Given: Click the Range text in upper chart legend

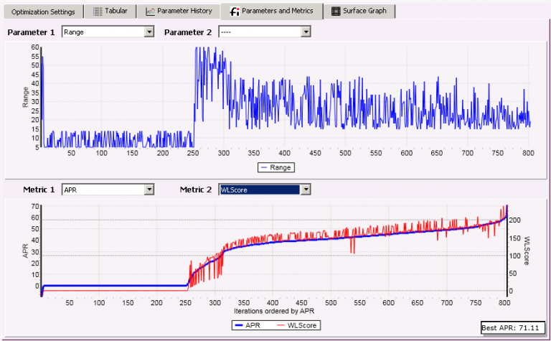Looking at the screenshot, I should tap(282, 167).
